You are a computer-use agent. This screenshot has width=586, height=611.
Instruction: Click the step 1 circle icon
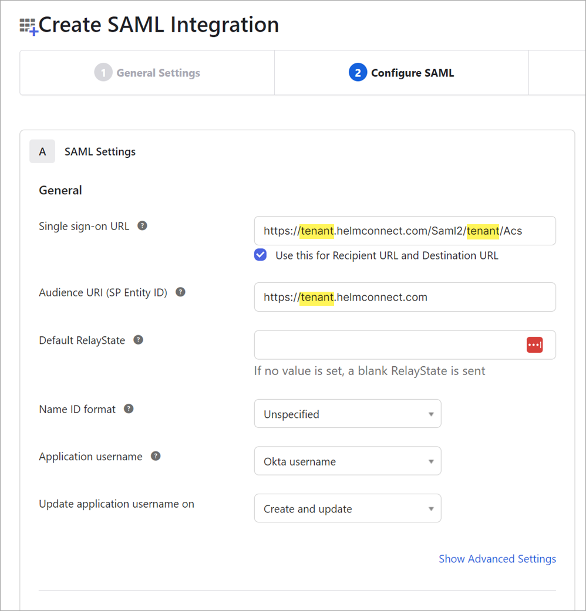[103, 72]
